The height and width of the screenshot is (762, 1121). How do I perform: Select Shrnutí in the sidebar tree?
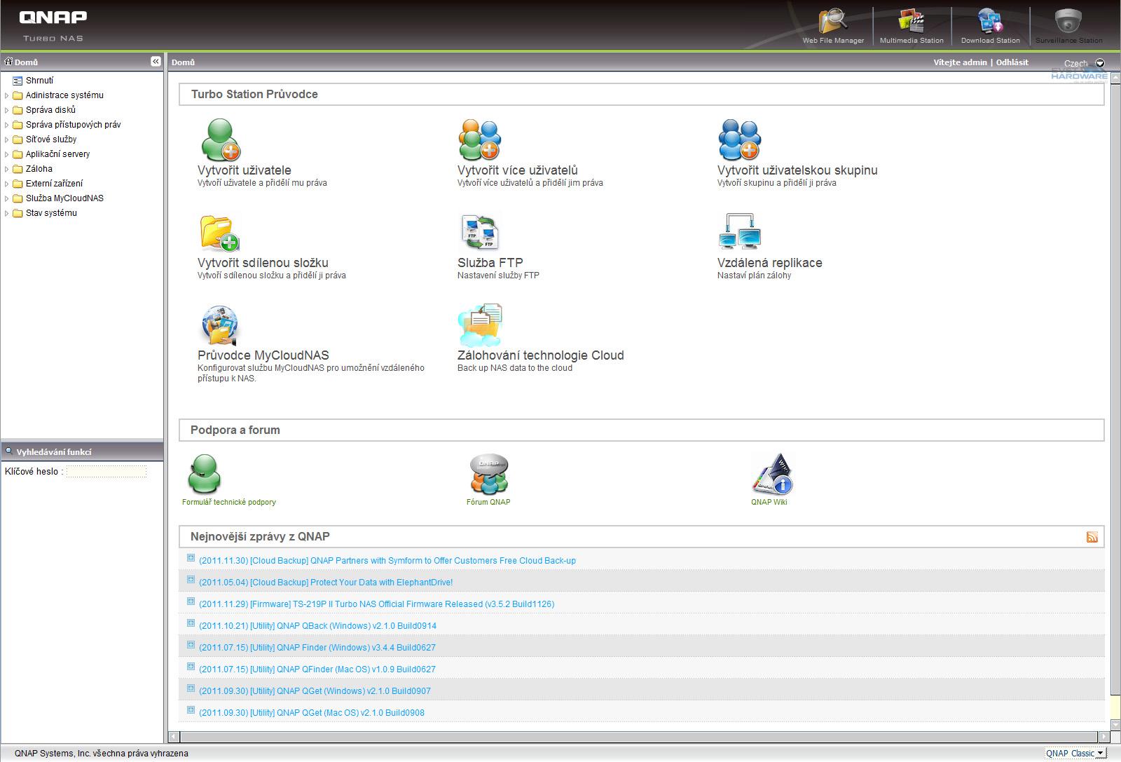click(39, 81)
